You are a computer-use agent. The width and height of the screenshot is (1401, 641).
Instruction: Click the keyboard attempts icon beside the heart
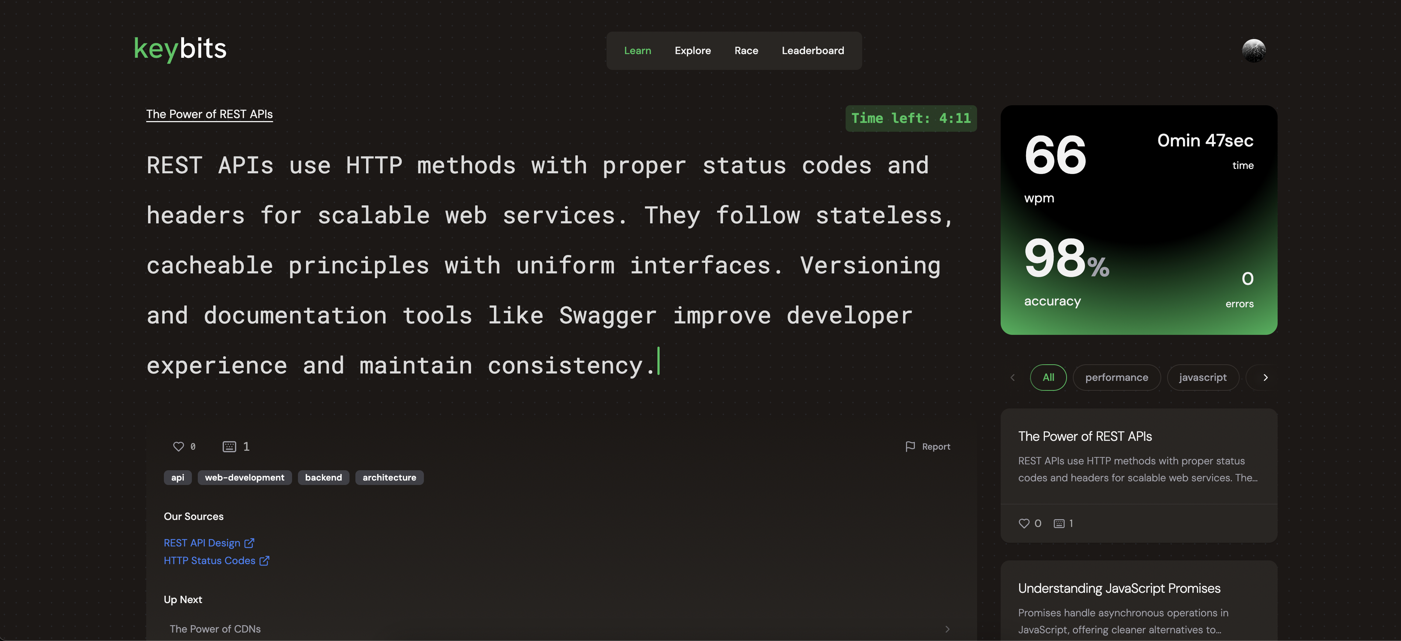229,446
